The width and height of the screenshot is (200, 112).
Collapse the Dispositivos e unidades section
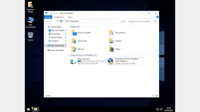[x=69, y=55]
